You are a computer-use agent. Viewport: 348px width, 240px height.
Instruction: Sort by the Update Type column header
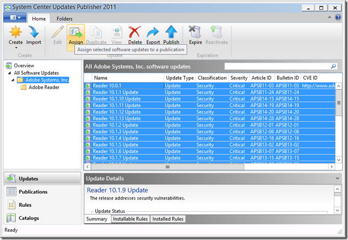point(180,78)
